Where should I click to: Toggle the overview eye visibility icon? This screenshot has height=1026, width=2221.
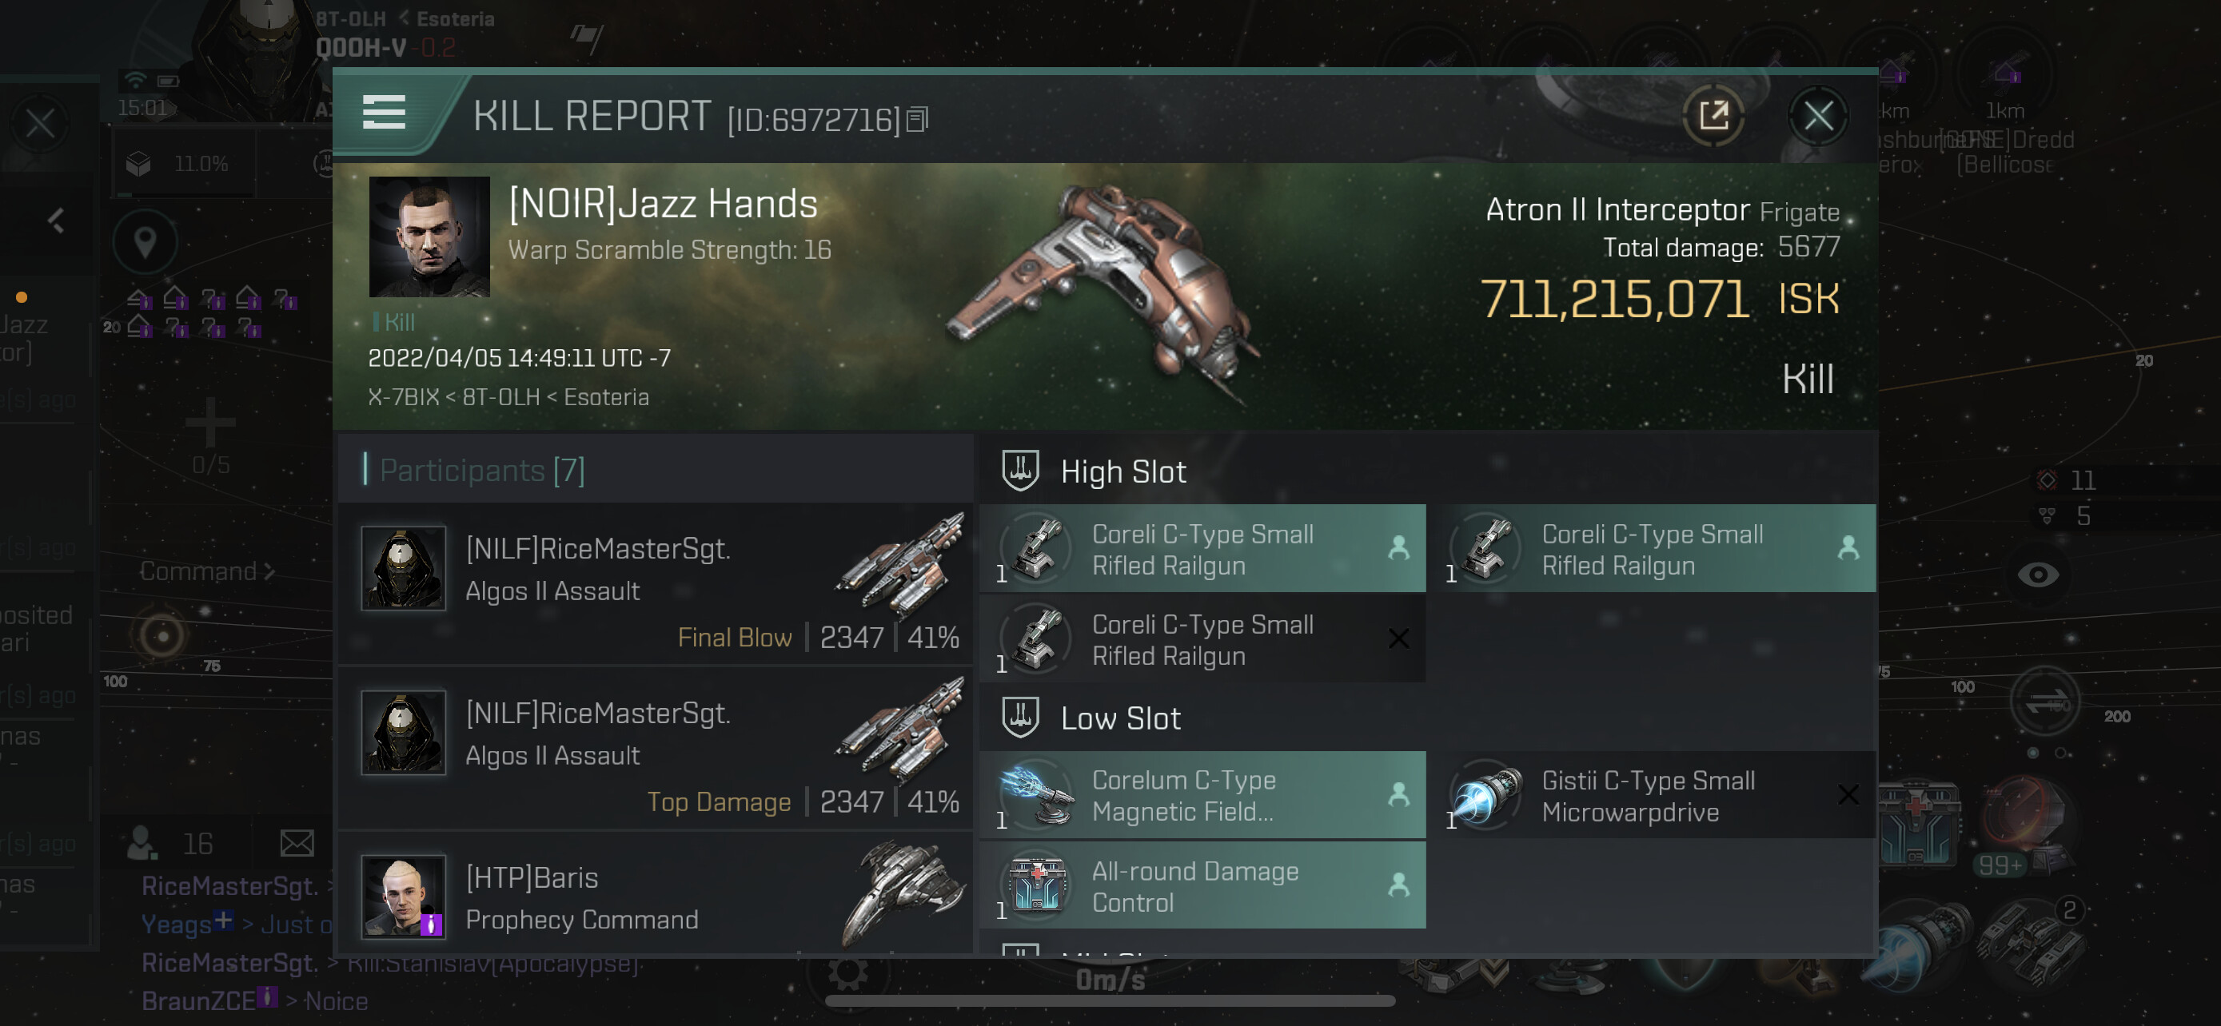(x=2038, y=575)
